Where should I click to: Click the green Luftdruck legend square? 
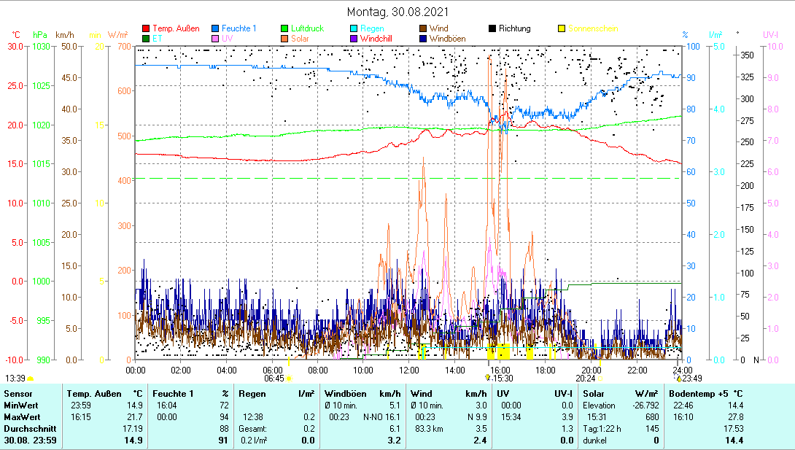(285, 28)
